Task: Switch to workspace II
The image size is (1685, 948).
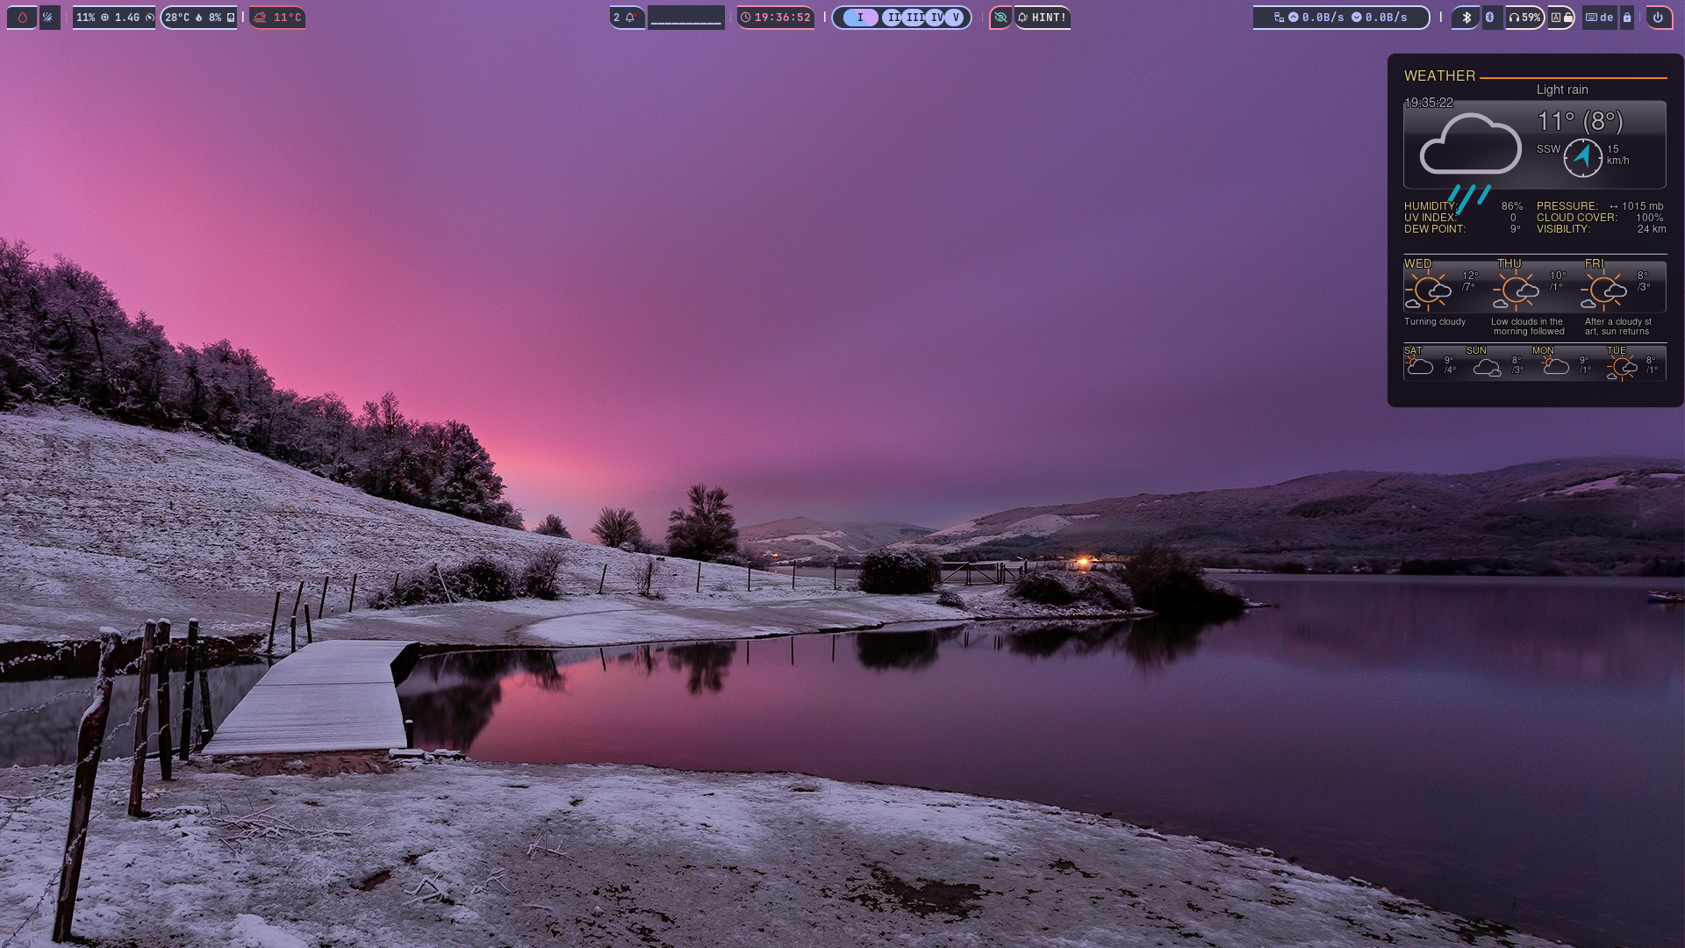Action: point(893,18)
